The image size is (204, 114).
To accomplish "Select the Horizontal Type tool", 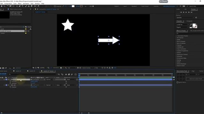I will coord(22,6).
